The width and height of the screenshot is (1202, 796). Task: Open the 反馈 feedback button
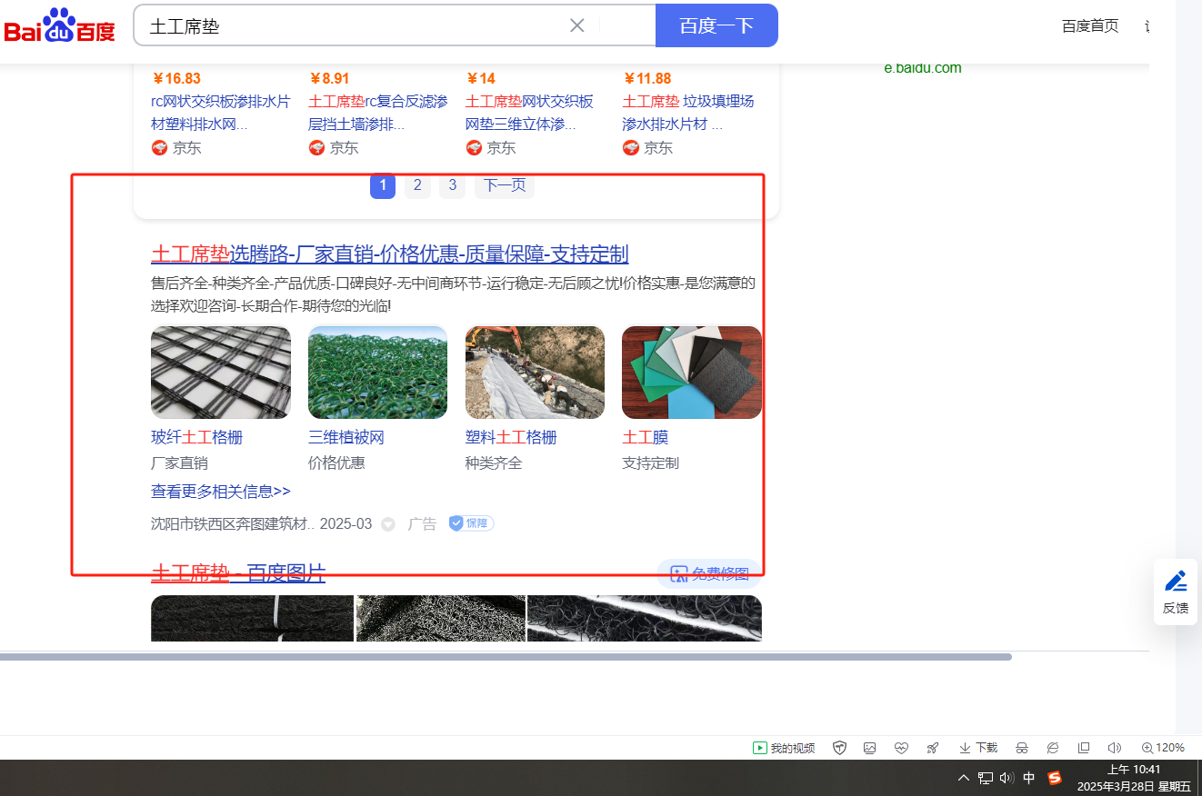[1176, 592]
